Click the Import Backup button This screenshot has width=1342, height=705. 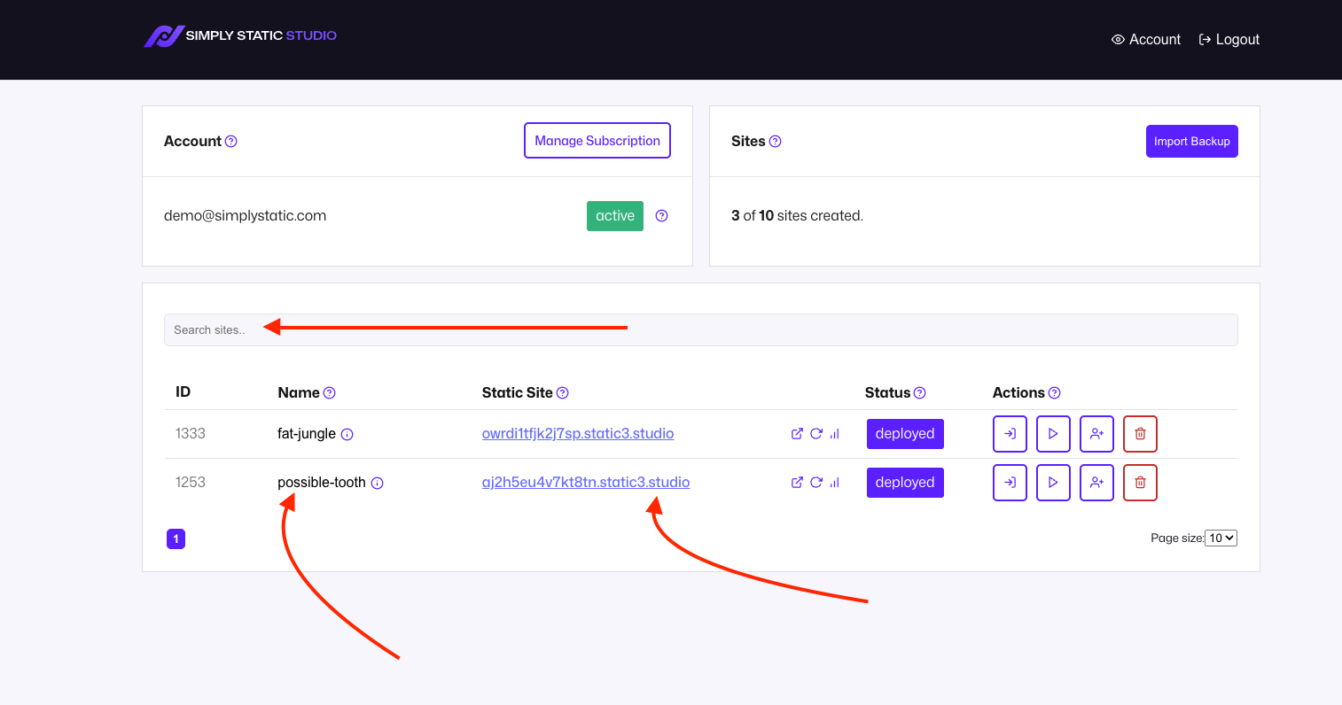(1192, 142)
